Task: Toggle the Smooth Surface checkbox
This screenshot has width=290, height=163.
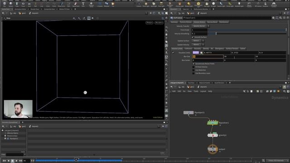Action: pos(193,37)
